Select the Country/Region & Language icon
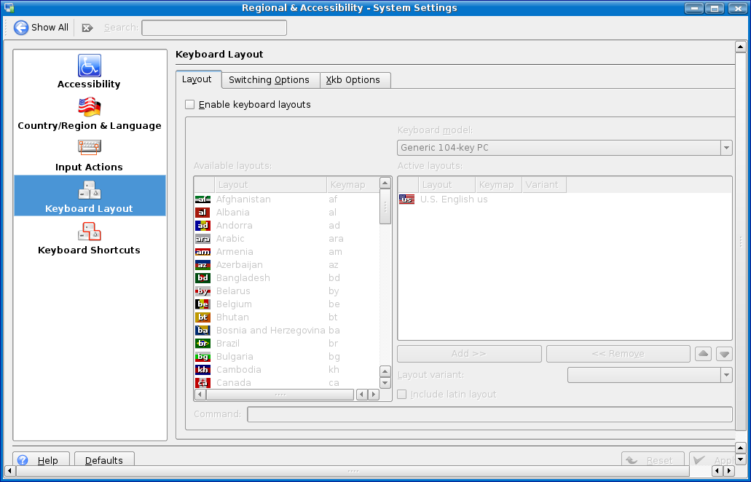The width and height of the screenshot is (751, 482). coord(90,107)
